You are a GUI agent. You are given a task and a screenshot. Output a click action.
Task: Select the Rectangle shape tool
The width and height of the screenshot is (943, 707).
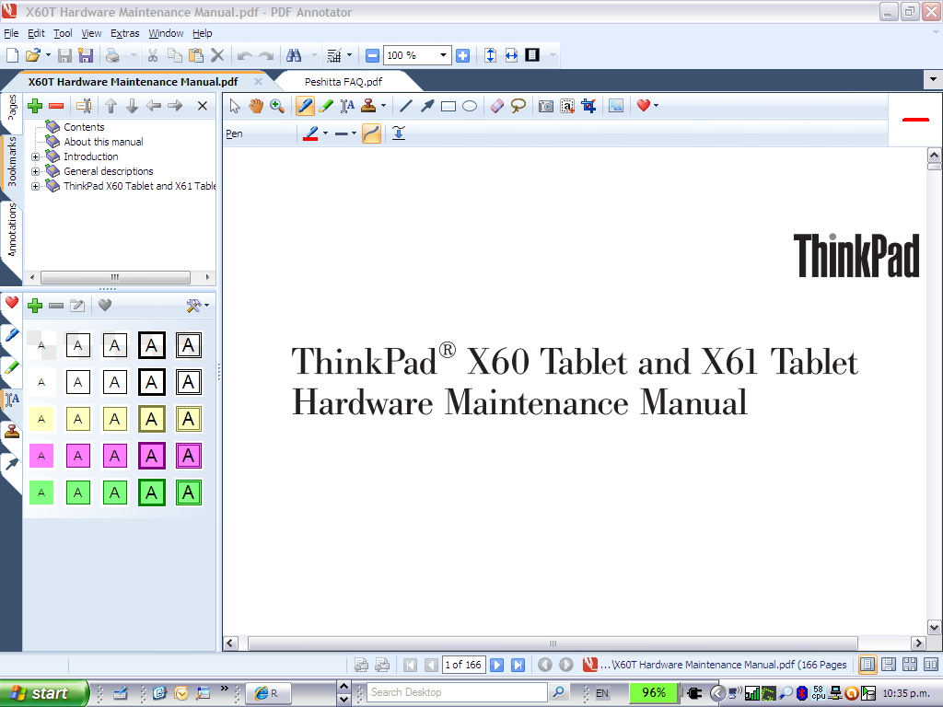(x=448, y=107)
